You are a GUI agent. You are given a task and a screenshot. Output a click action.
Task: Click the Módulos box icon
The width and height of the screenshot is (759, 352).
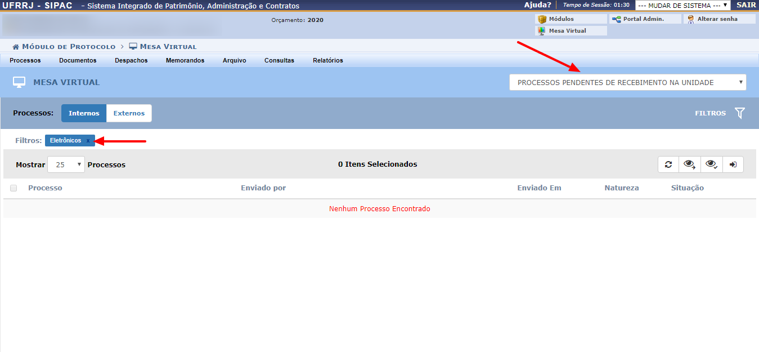point(542,19)
